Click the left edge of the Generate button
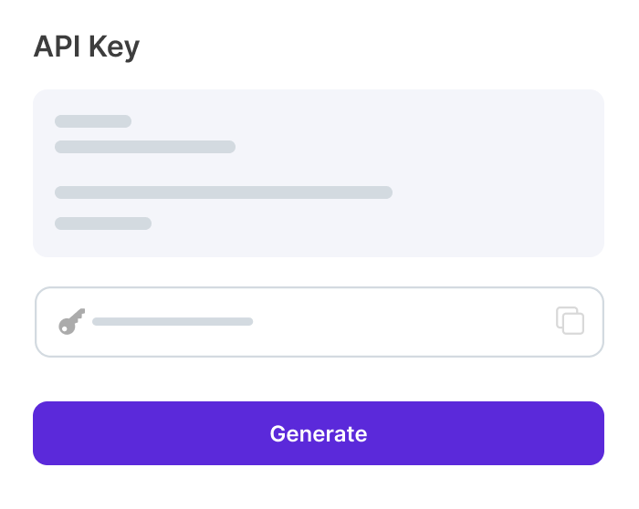 40,433
